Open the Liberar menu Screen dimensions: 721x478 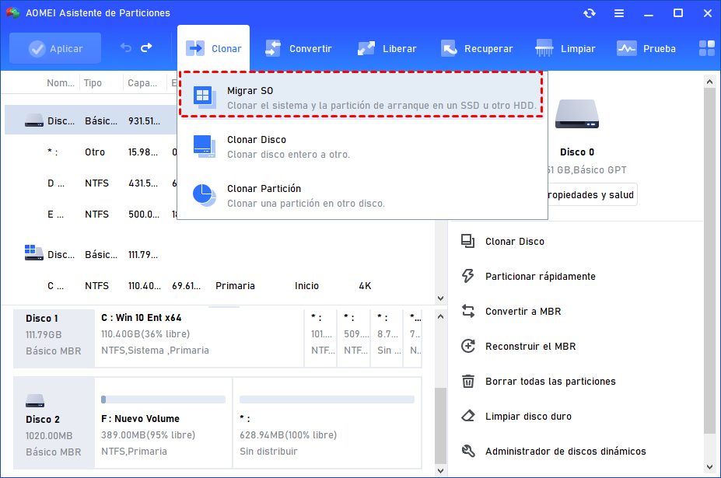387,48
